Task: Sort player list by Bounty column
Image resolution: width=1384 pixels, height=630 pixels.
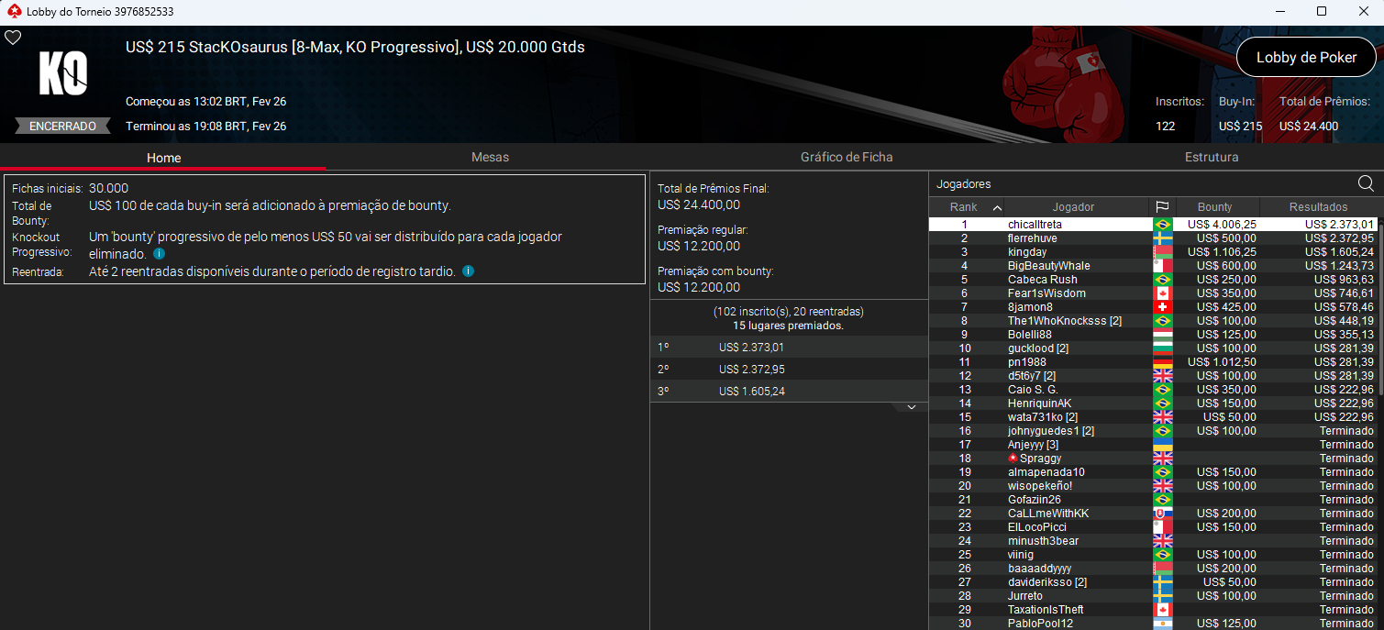Action: coord(1214,207)
